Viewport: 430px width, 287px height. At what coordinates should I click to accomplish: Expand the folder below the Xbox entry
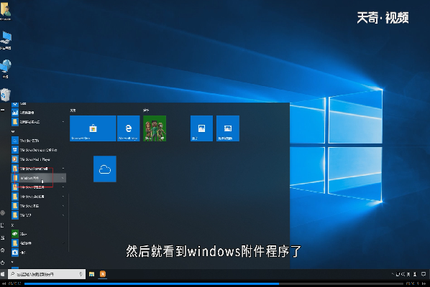[x=38, y=243]
